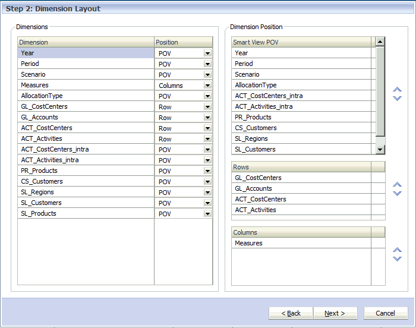Image resolution: width=416 pixels, height=328 pixels.
Task: Open Position dropdown for ACT_CostCenters_intra
Action: pyautogui.click(x=207, y=150)
